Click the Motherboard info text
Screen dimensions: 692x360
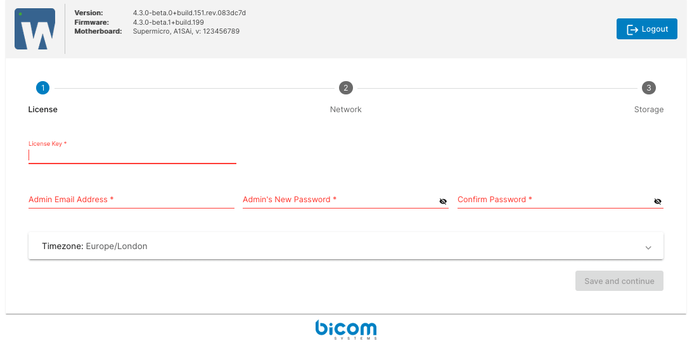point(186,31)
